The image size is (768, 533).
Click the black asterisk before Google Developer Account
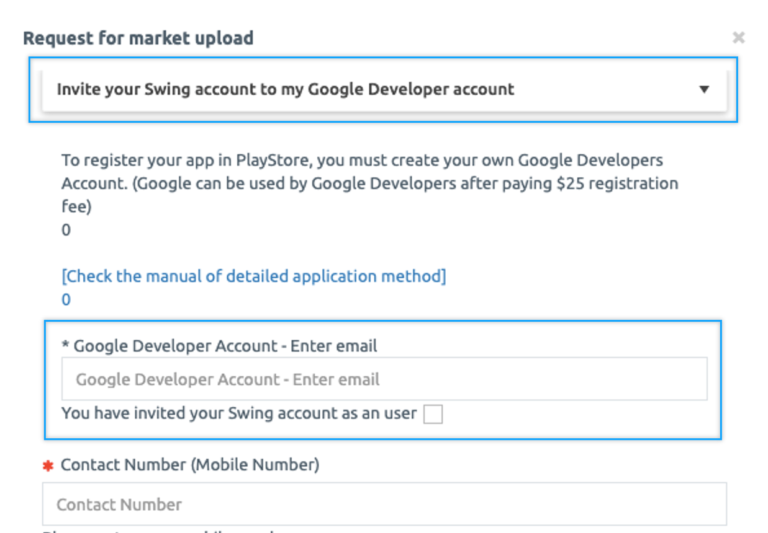[65, 346]
